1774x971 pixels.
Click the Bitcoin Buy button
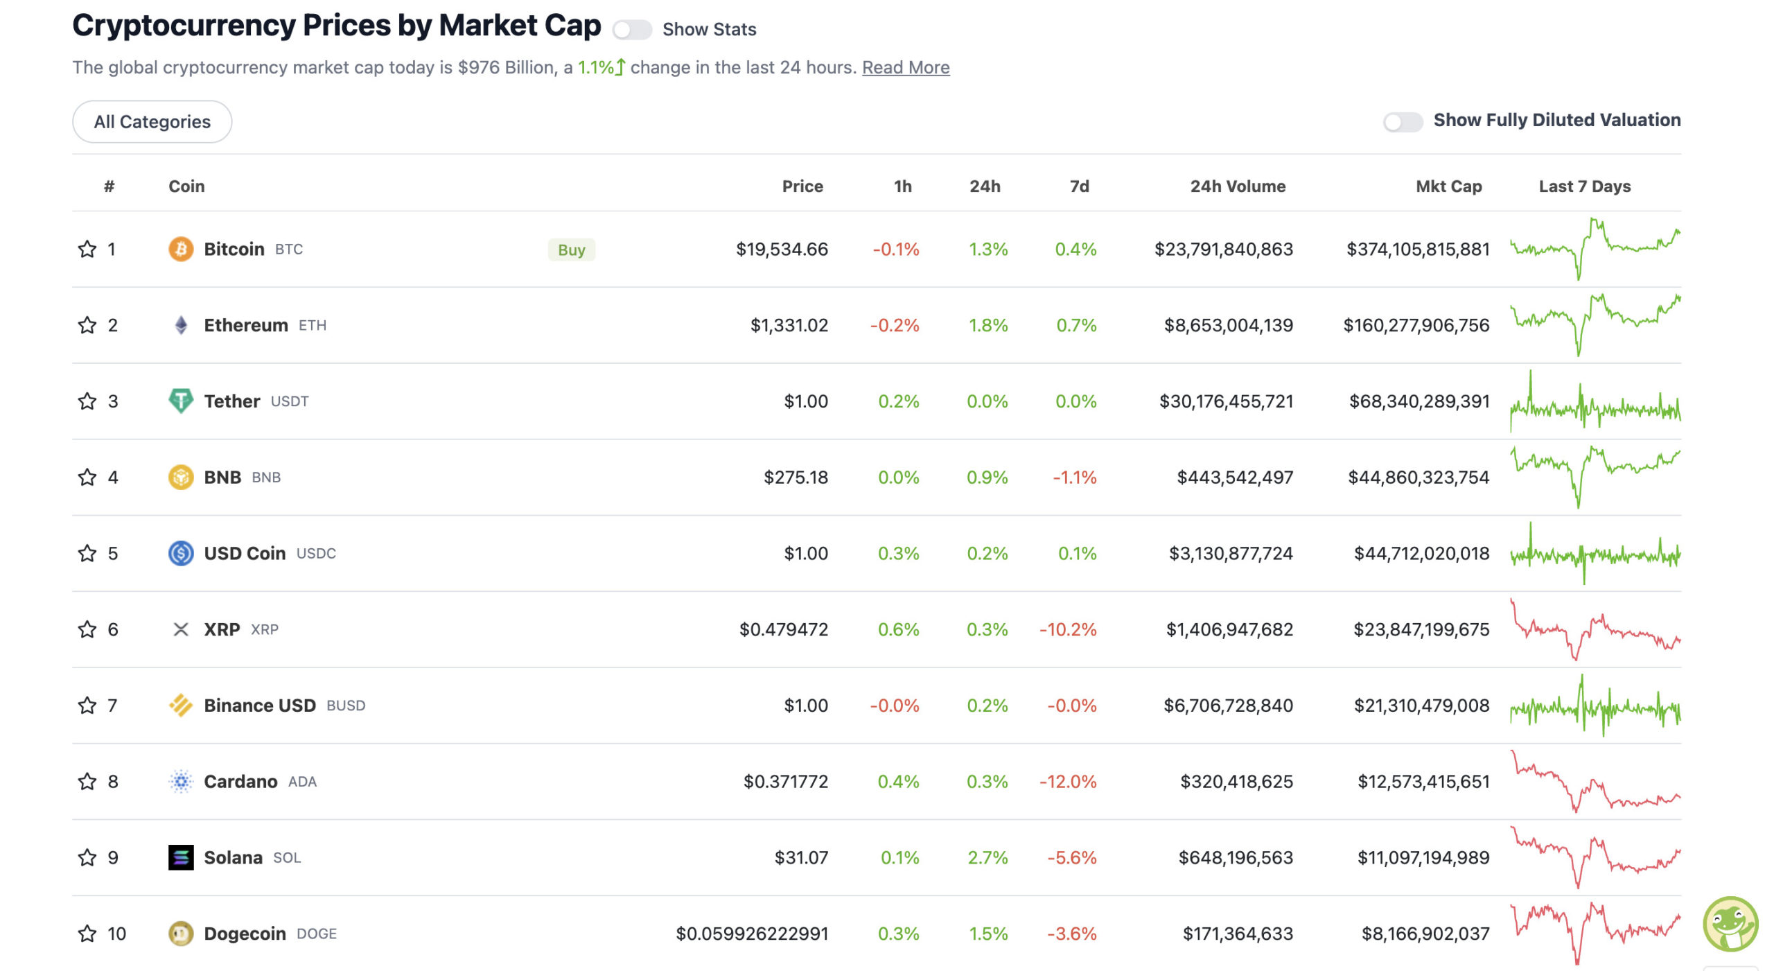(x=572, y=250)
